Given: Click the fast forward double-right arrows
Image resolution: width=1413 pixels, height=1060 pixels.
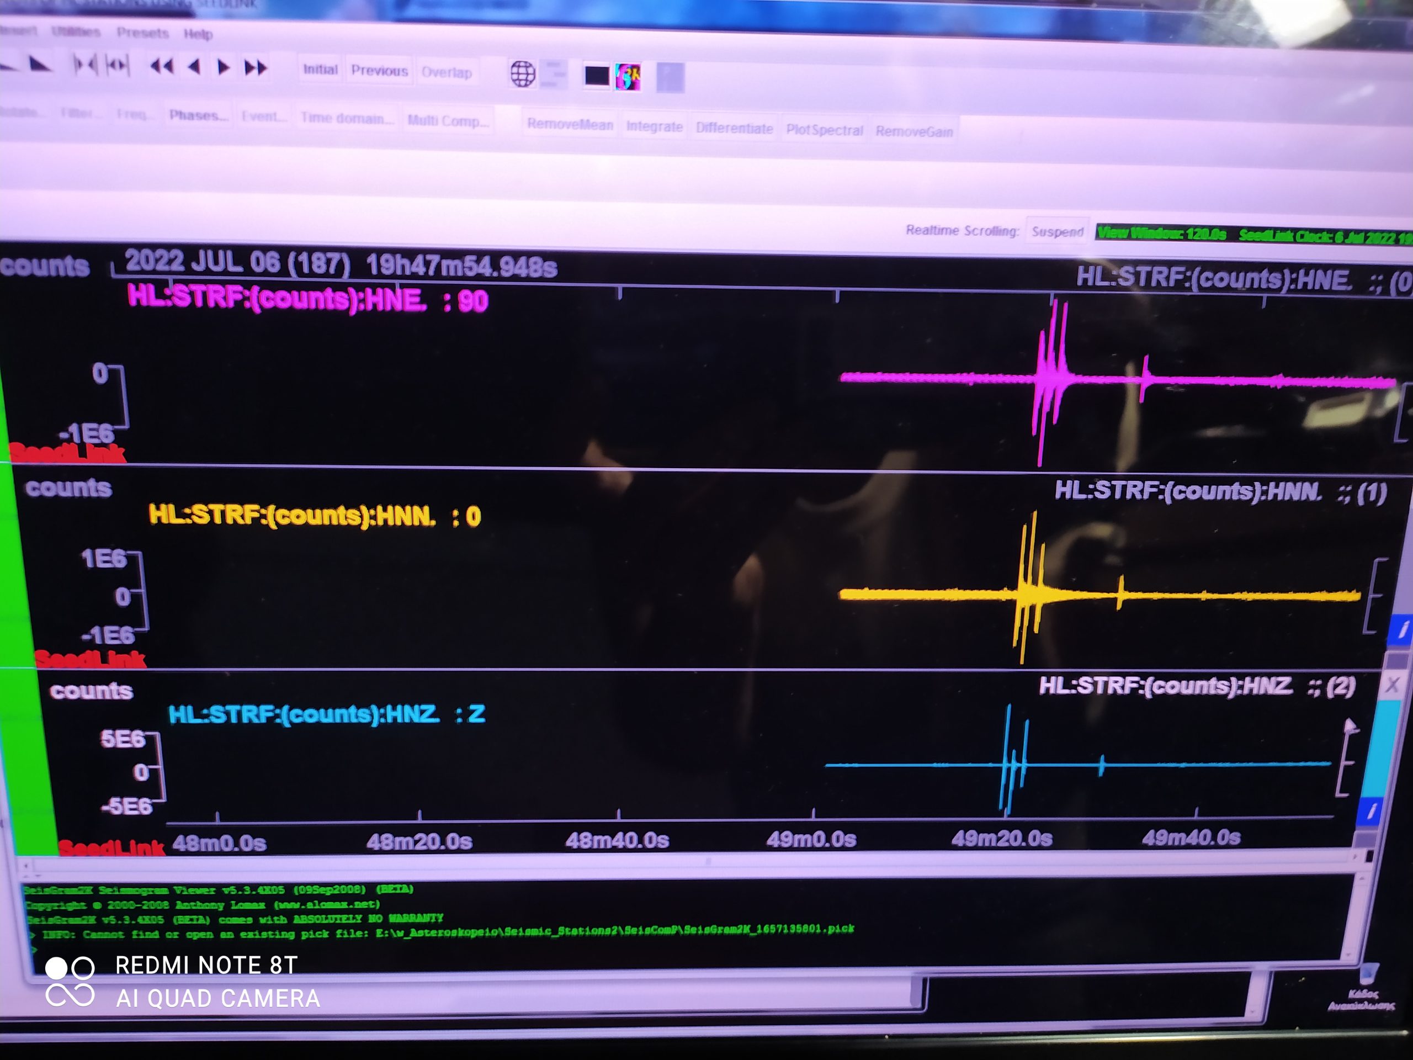Looking at the screenshot, I should tap(256, 68).
